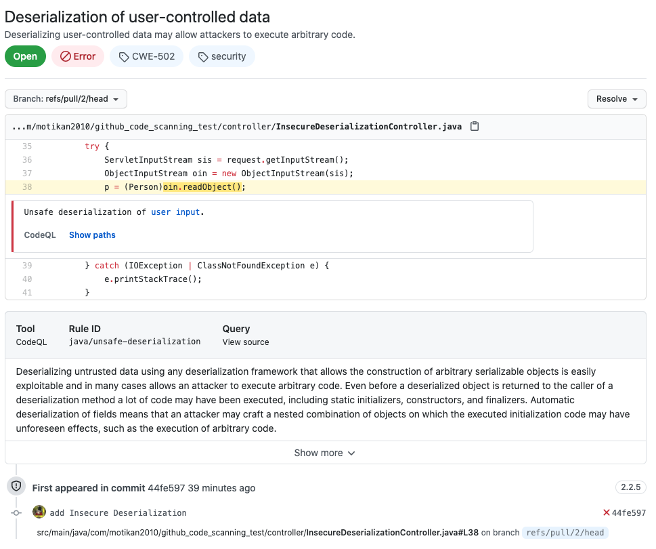Click the tag icon on the CWE-502 label

(123, 57)
